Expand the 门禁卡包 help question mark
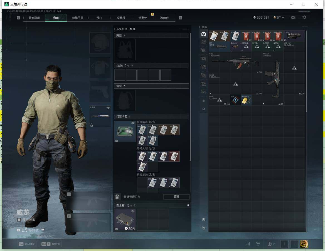325x251 pixels. (x=130, y=116)
